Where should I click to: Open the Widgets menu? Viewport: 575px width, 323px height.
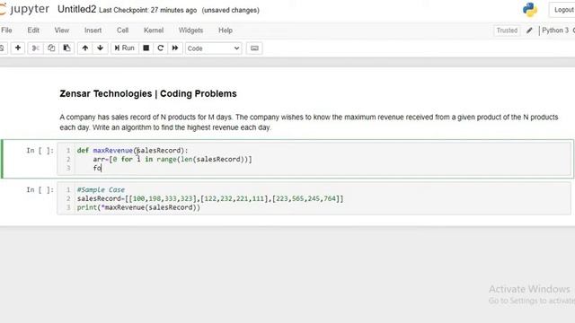click(x=190, y=31)
